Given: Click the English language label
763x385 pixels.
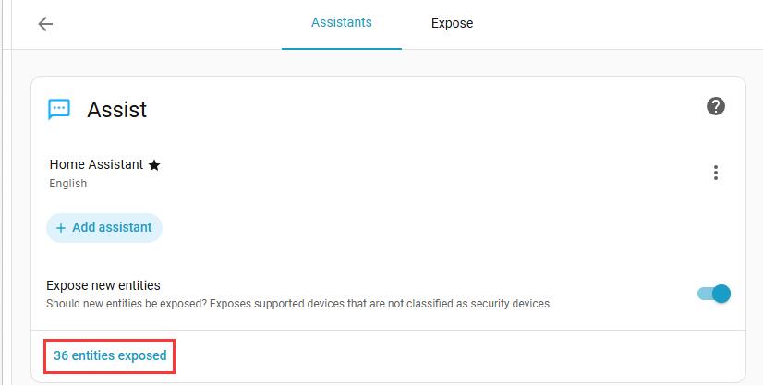Looking at the screenshot, I should tap(68, 184).
